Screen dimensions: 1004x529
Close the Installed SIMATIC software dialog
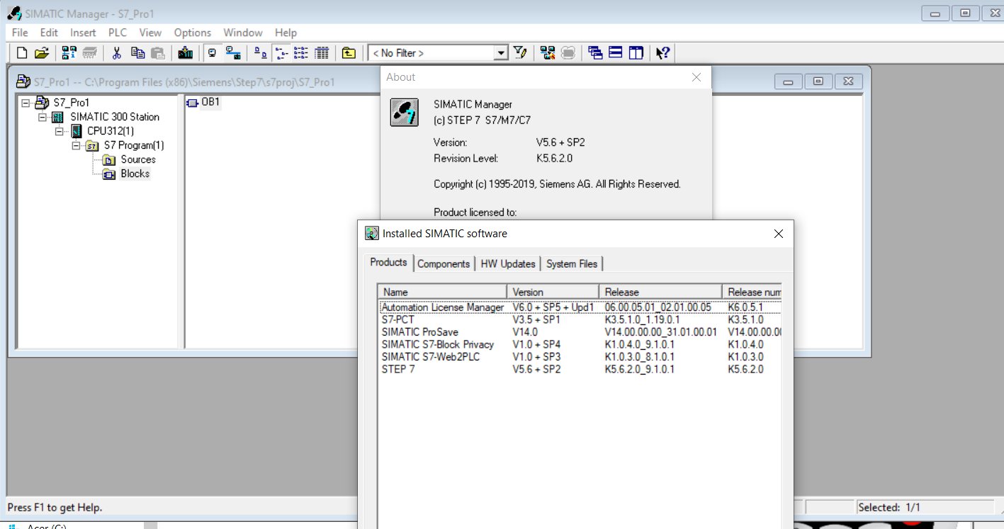pyautogui.click(x=778, y=233)
